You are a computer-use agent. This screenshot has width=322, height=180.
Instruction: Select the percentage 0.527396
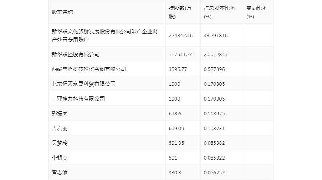[x=214, y=69]
